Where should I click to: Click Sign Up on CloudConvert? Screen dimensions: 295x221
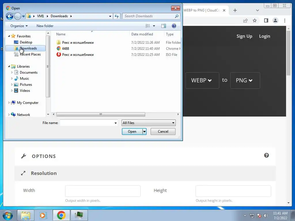tap(244, 36)
